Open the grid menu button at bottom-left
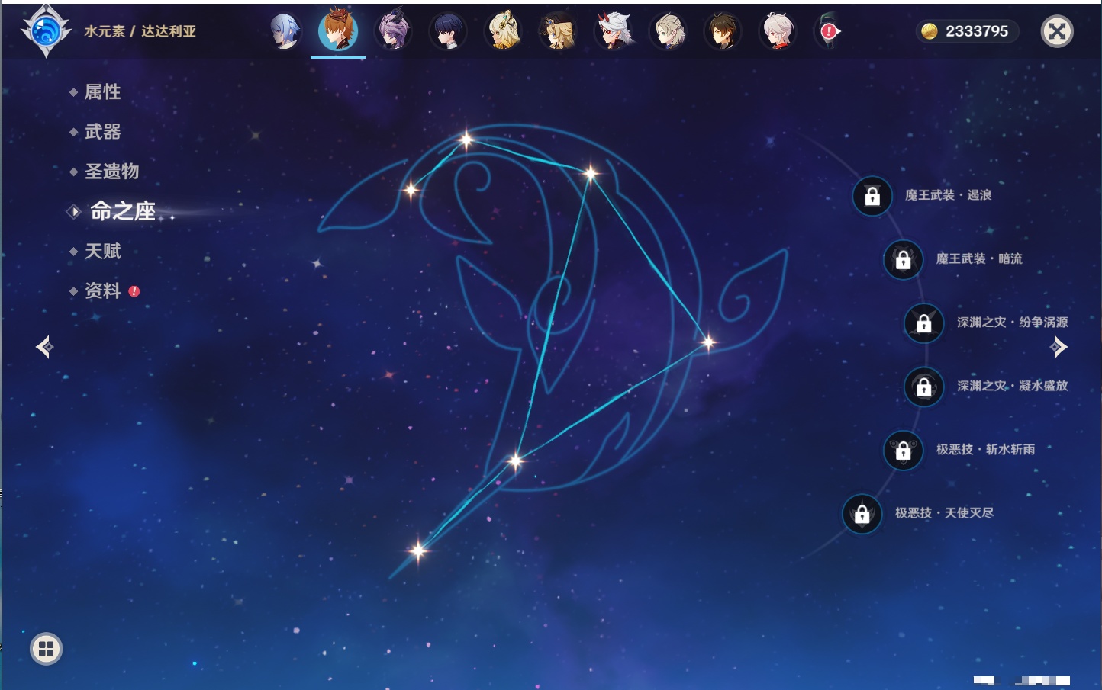This screenshot has height=690, width=1102. tap(46, 649)
